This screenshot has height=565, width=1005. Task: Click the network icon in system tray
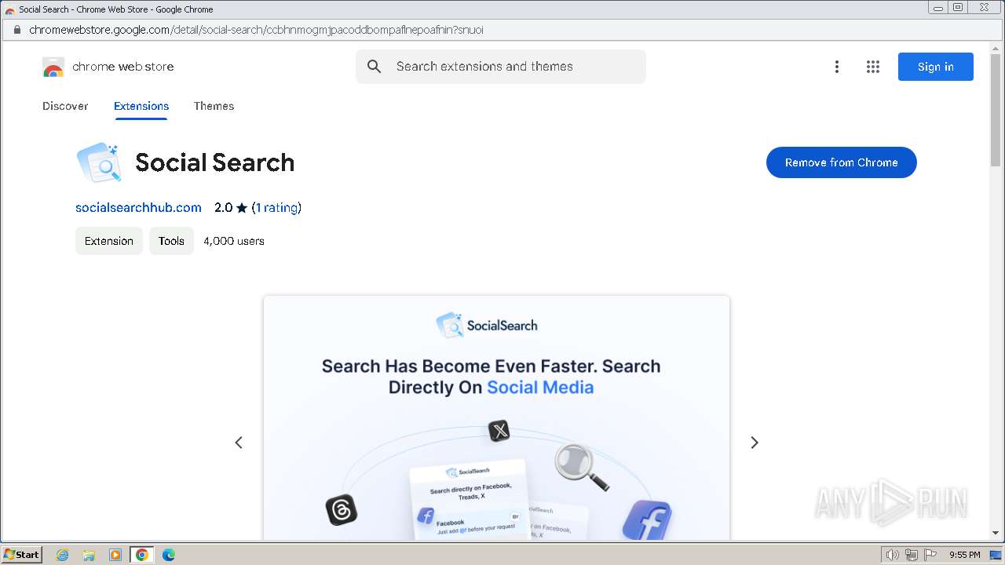[912, 555]
